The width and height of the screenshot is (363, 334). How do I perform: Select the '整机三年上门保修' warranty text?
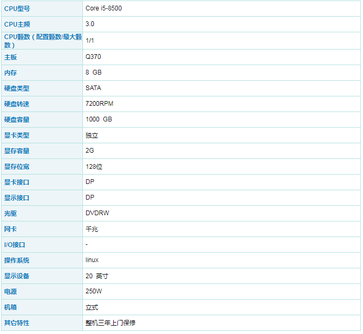(111, 323)
